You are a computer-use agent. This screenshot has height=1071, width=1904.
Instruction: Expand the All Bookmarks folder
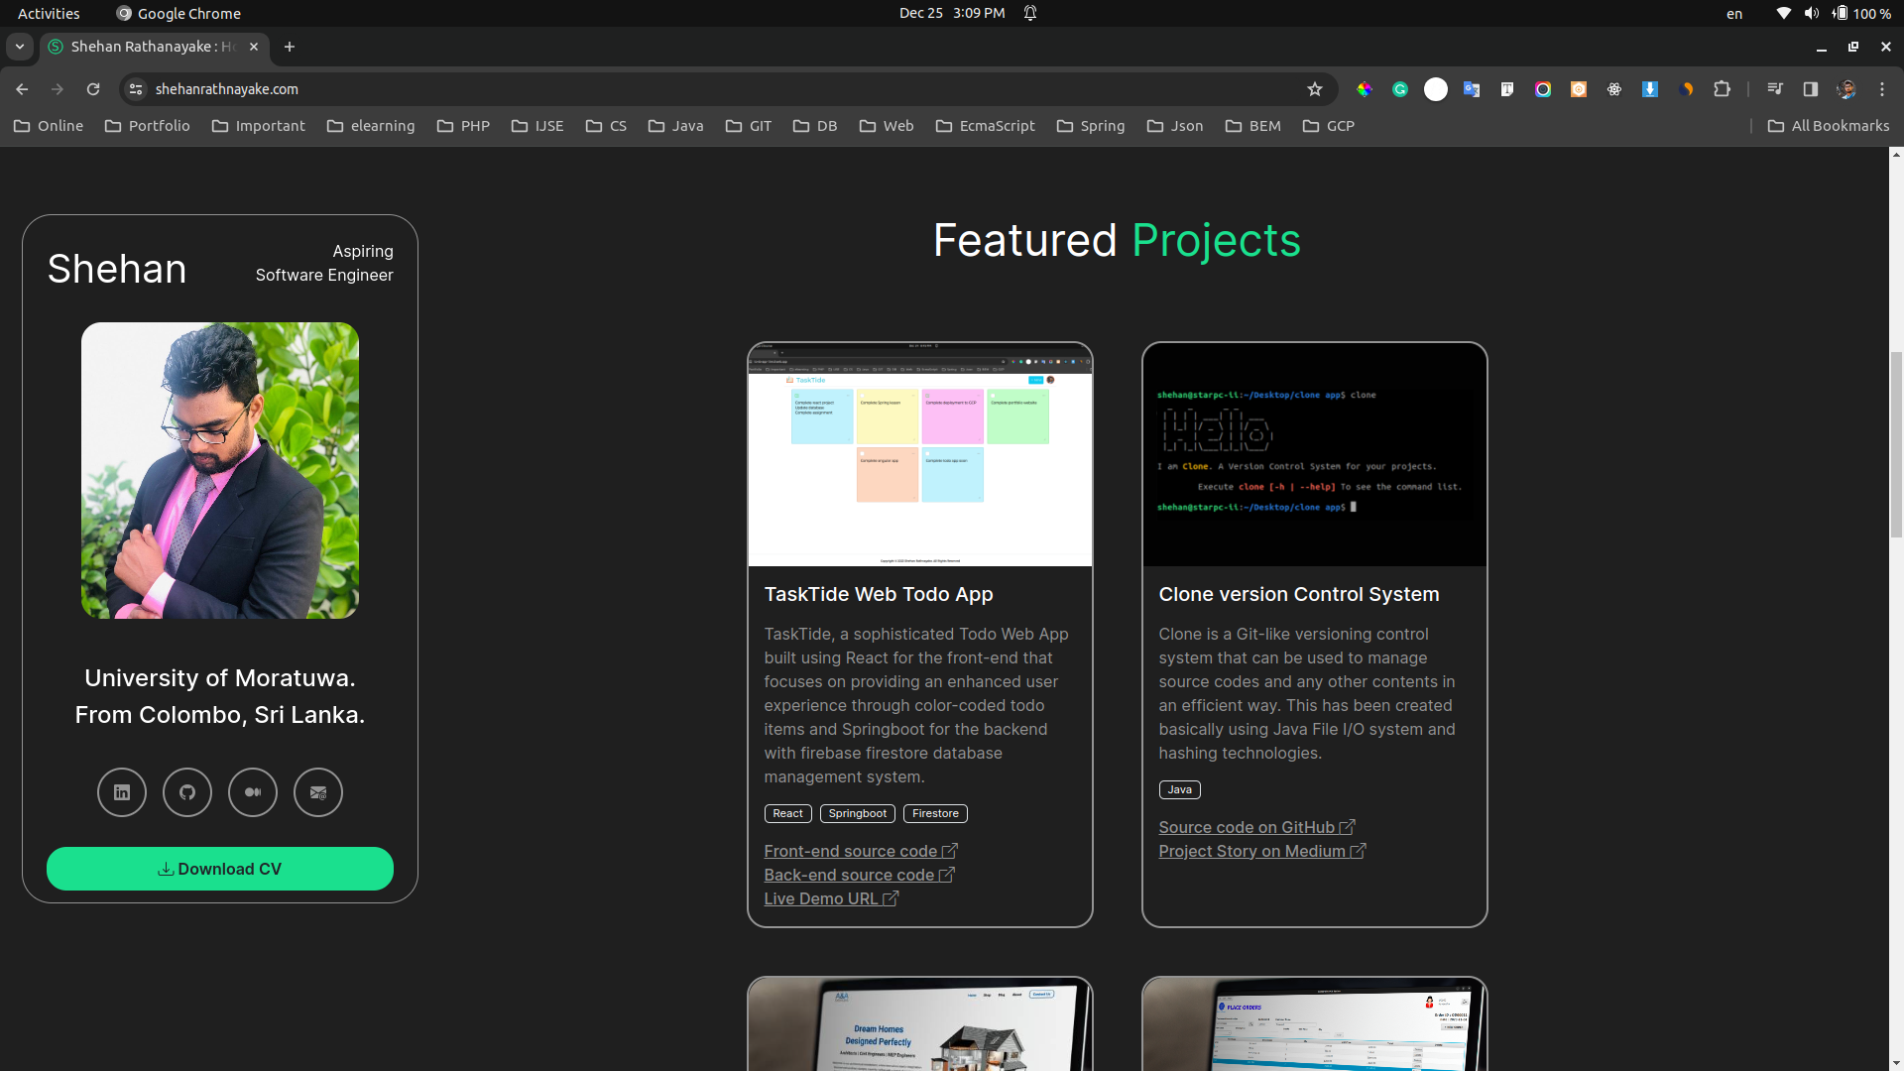point(1829,126)
